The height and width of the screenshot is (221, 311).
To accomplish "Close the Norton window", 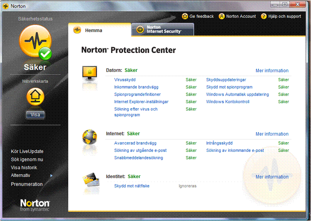I will [298, 5].
